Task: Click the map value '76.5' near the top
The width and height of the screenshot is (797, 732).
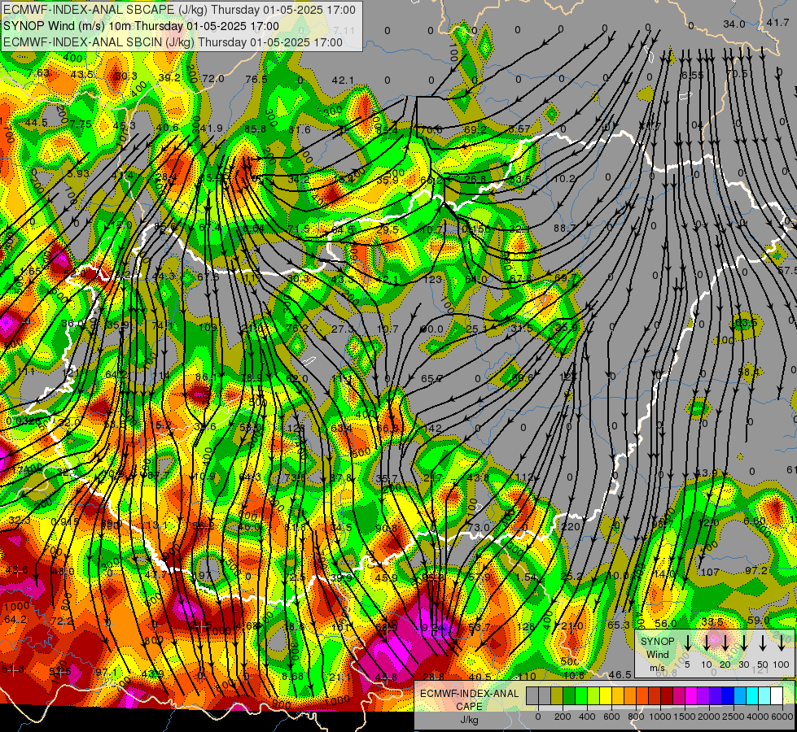Action: tap(256, 79)
